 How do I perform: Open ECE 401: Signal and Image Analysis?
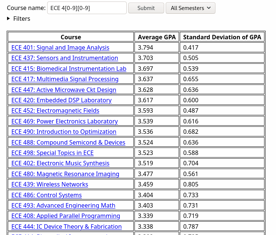coord(60,47)
